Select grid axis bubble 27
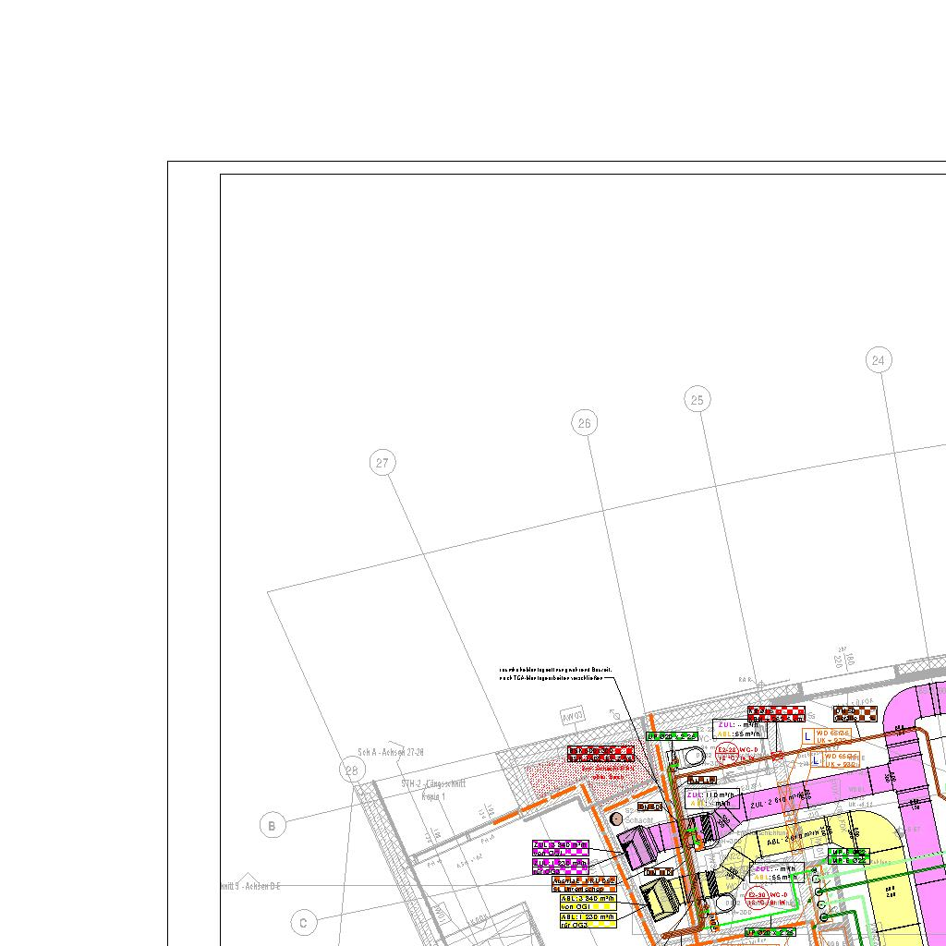 [x=383, y=463]
